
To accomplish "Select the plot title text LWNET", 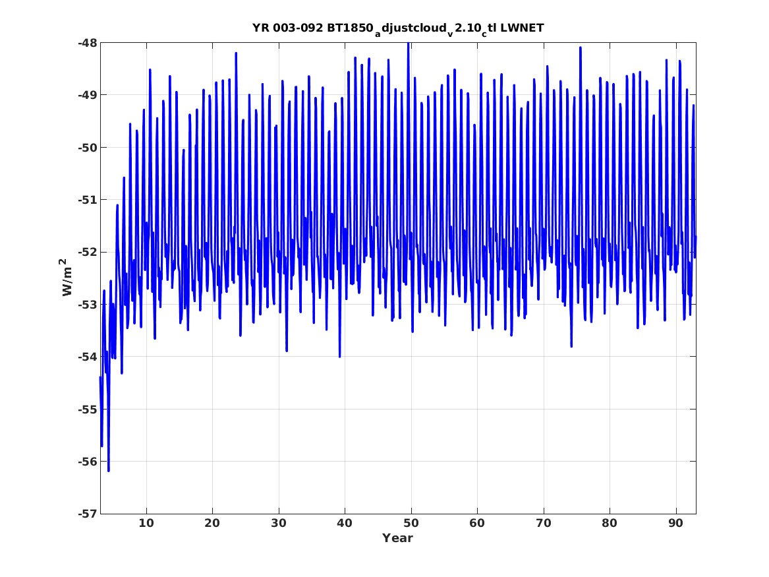I will (523, 28).
